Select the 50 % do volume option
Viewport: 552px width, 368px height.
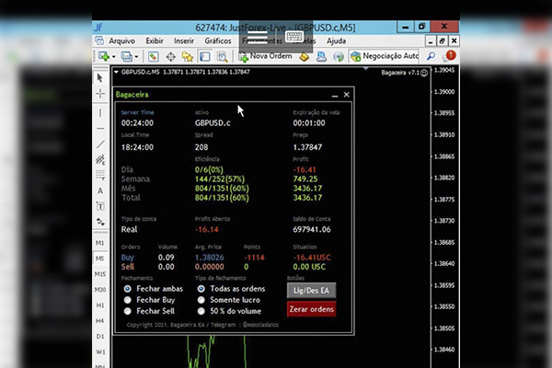[201, 313]
